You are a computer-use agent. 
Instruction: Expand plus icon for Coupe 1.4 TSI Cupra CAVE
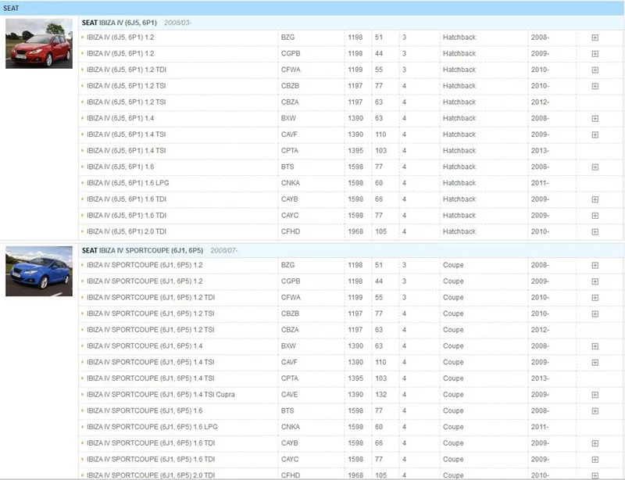(x=595, y=395)
